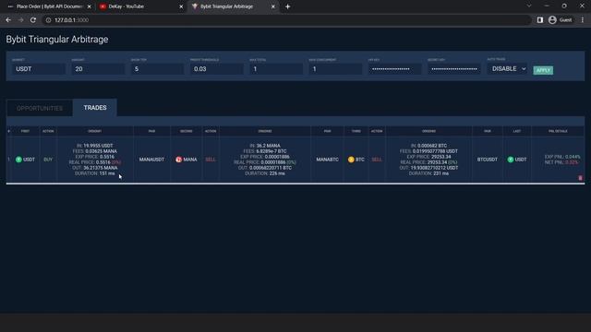Screen dimensions: 591x332
Task: Open a new browser tab with plus icon
Action: coord(287,6)
